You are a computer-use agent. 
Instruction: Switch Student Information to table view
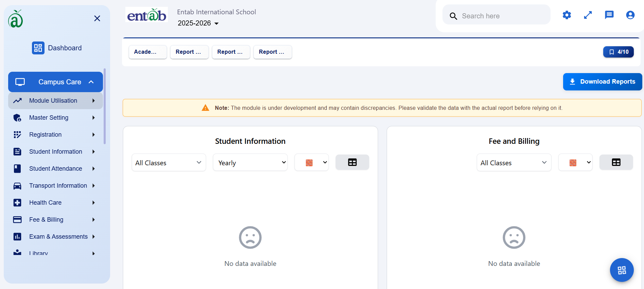pyautogui.click(x=352, y=163)
